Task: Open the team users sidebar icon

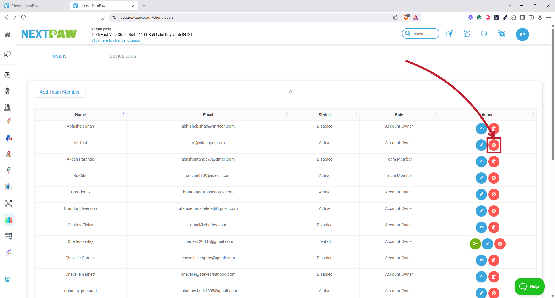Action: point(9,220)
